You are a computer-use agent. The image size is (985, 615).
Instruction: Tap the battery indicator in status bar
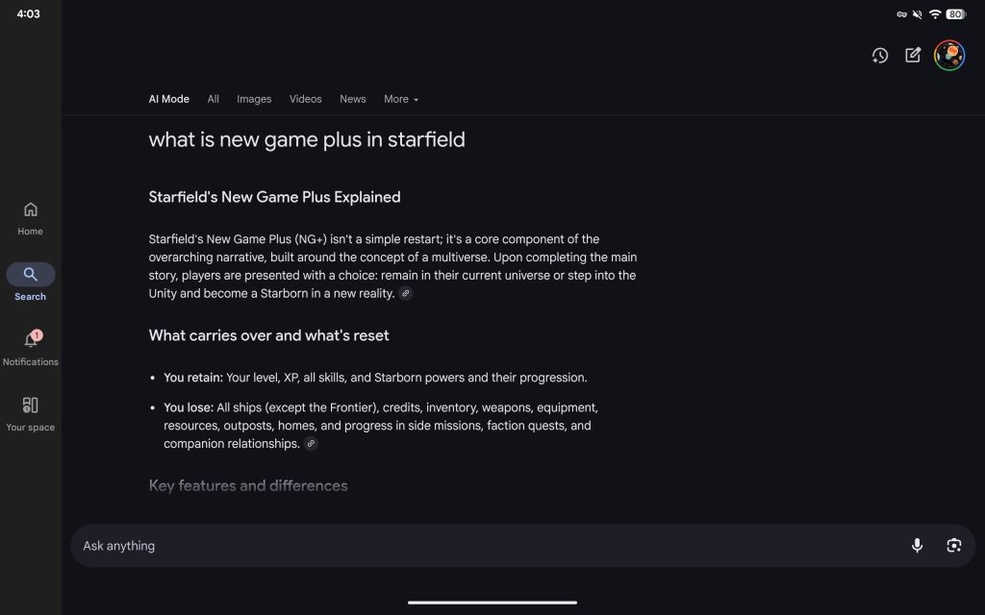(955, 14)
